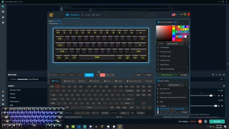Select the US flag language icon

coord(174,14)
